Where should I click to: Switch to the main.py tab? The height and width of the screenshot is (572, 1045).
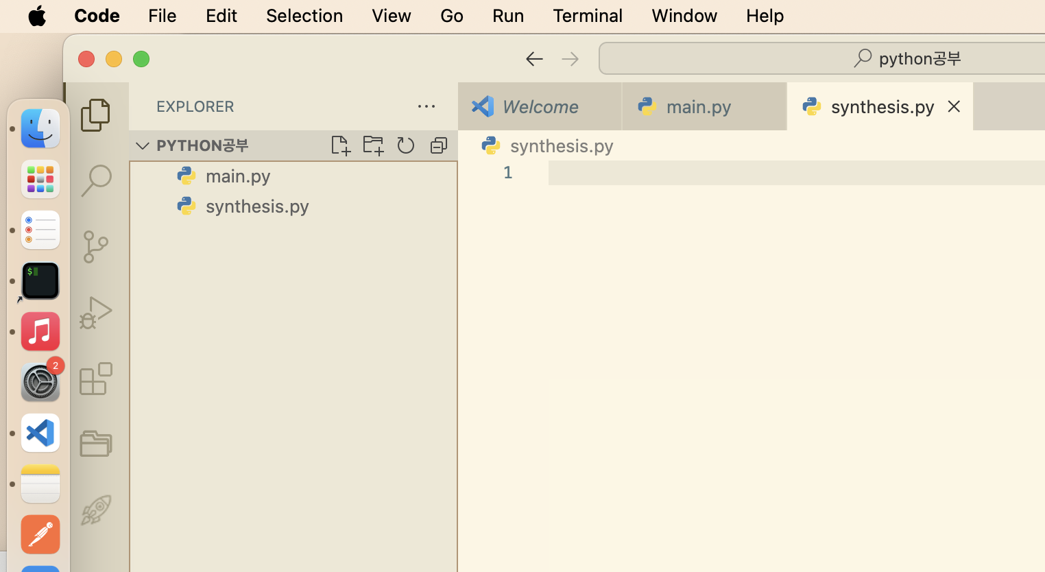704,106
